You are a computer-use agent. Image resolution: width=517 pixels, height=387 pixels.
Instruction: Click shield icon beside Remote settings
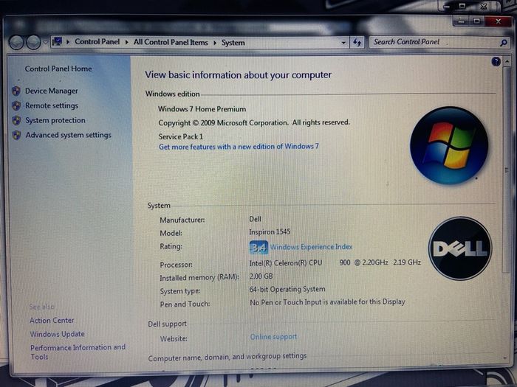(16, 105)
